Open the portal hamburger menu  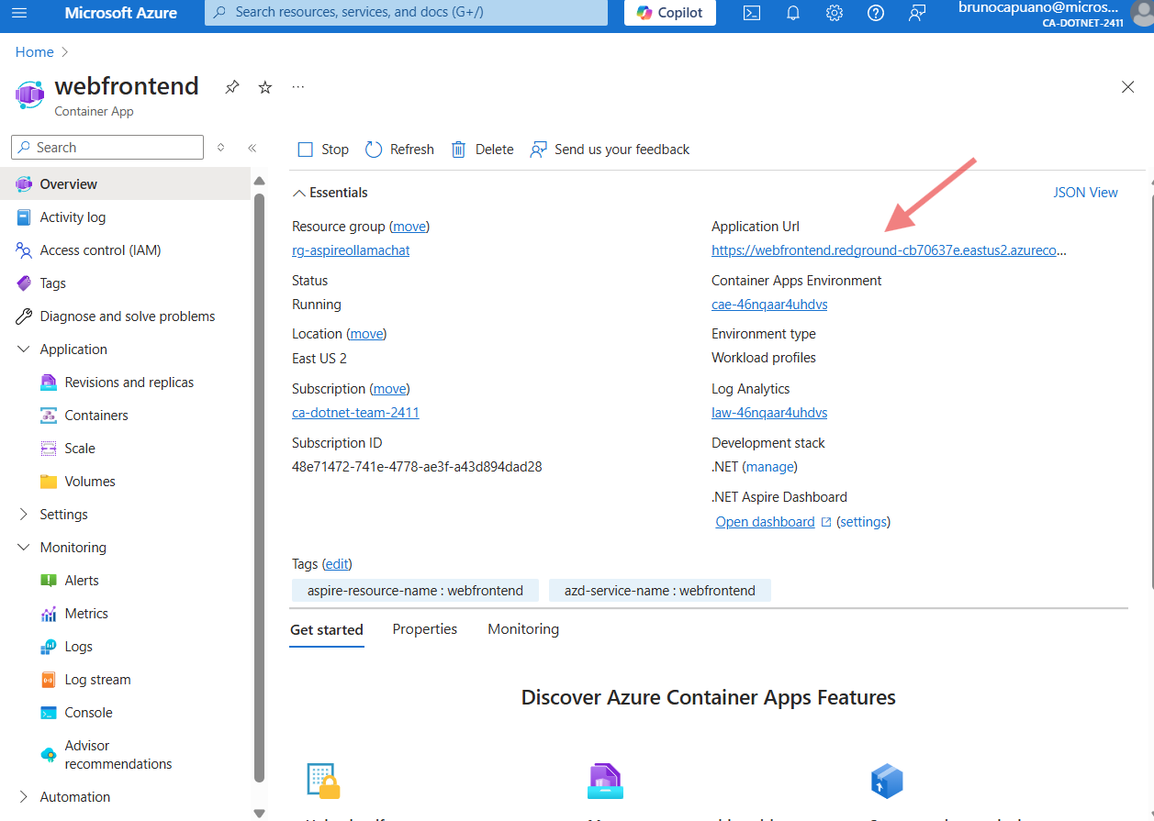(20, 13)
